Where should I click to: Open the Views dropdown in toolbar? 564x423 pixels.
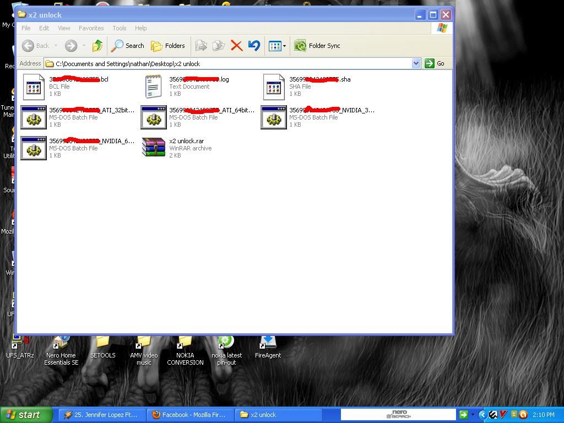(277, 46)
